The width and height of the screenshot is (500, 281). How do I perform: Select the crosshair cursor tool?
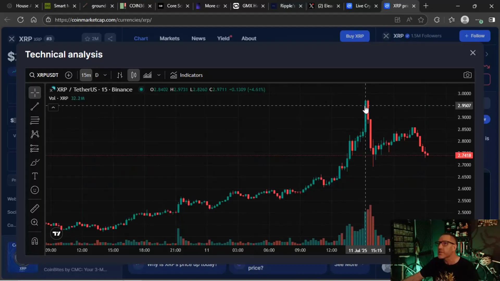[x=35, y=93]
